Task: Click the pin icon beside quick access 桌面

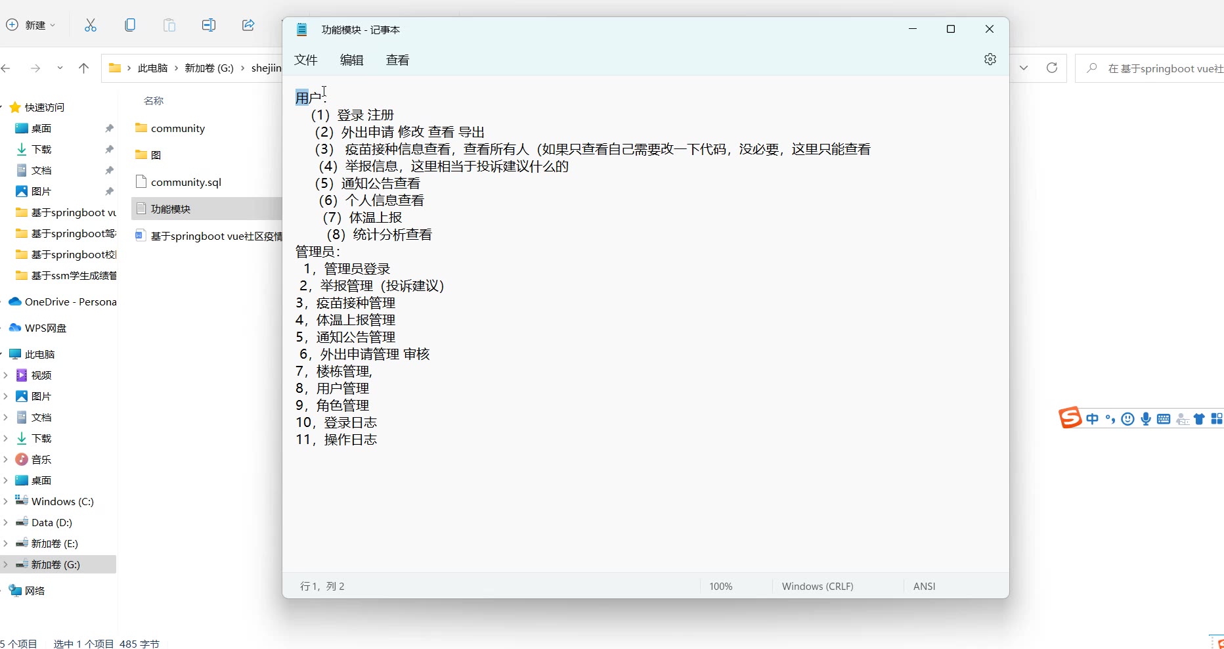Action: point(109,128)
